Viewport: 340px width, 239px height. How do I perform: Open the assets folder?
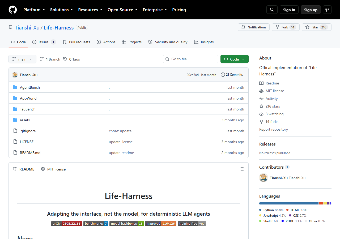tap(25, 120)
